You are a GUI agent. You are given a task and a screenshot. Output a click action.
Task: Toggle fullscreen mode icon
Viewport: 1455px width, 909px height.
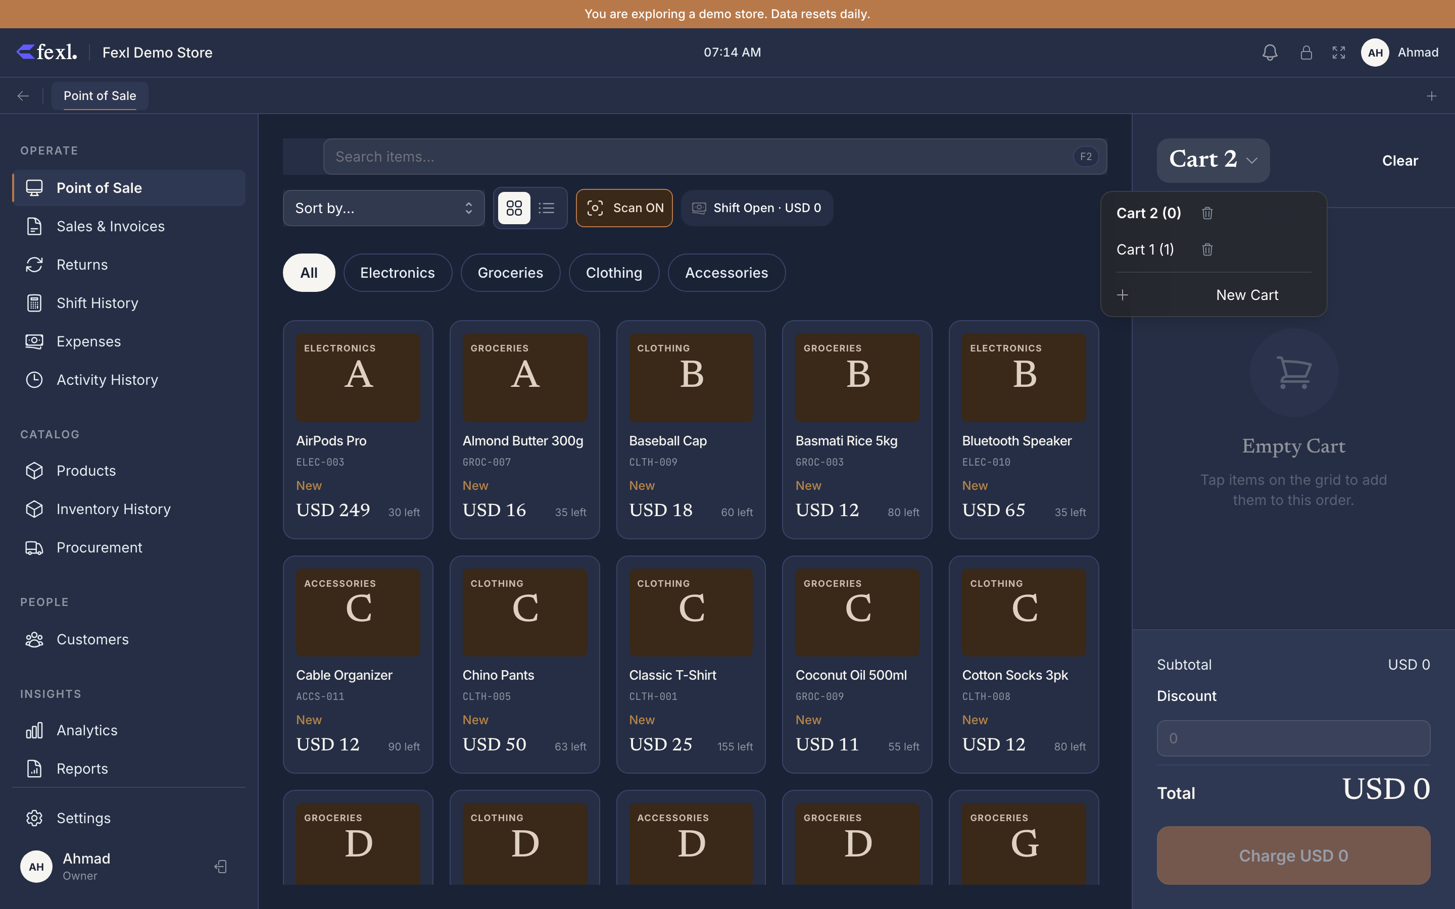click(x=1339, y=53)
